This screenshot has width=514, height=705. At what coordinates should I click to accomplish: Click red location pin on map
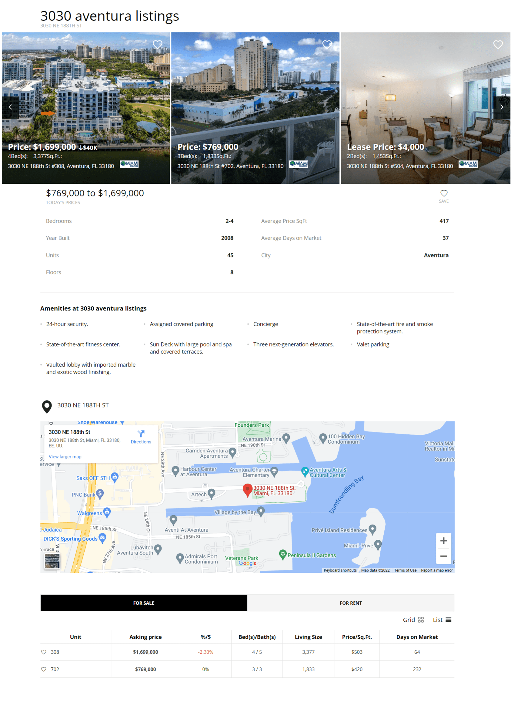(x=247, y=490)
